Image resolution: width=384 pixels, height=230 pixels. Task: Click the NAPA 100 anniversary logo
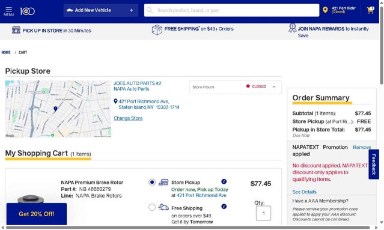28,11
